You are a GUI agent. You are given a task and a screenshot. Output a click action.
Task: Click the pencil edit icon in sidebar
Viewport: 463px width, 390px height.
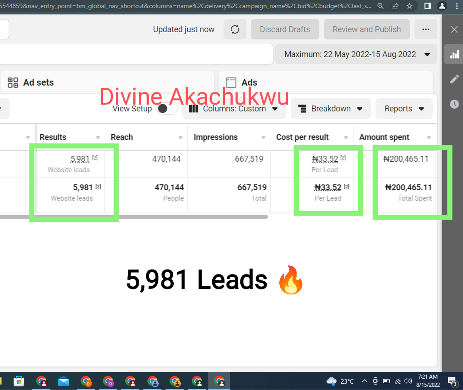[454, 80]
